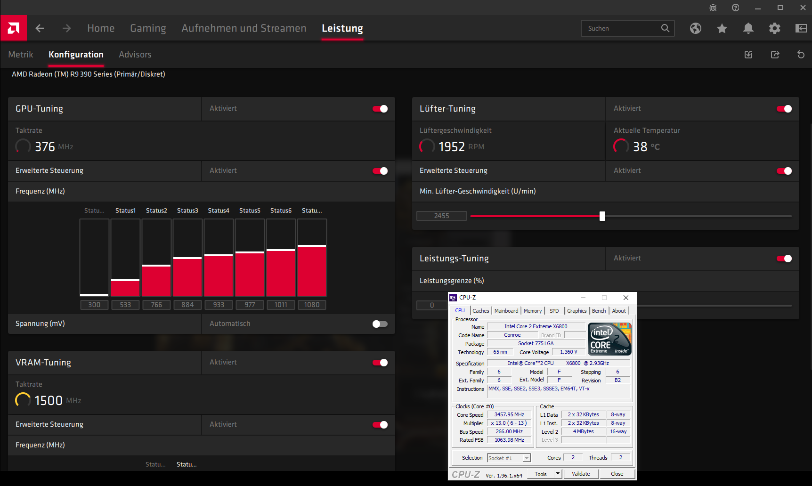This screenshot has width=812, height=486.
Task: Open Bench tab in CPU-Z
Action: click(x=599, y=311)
